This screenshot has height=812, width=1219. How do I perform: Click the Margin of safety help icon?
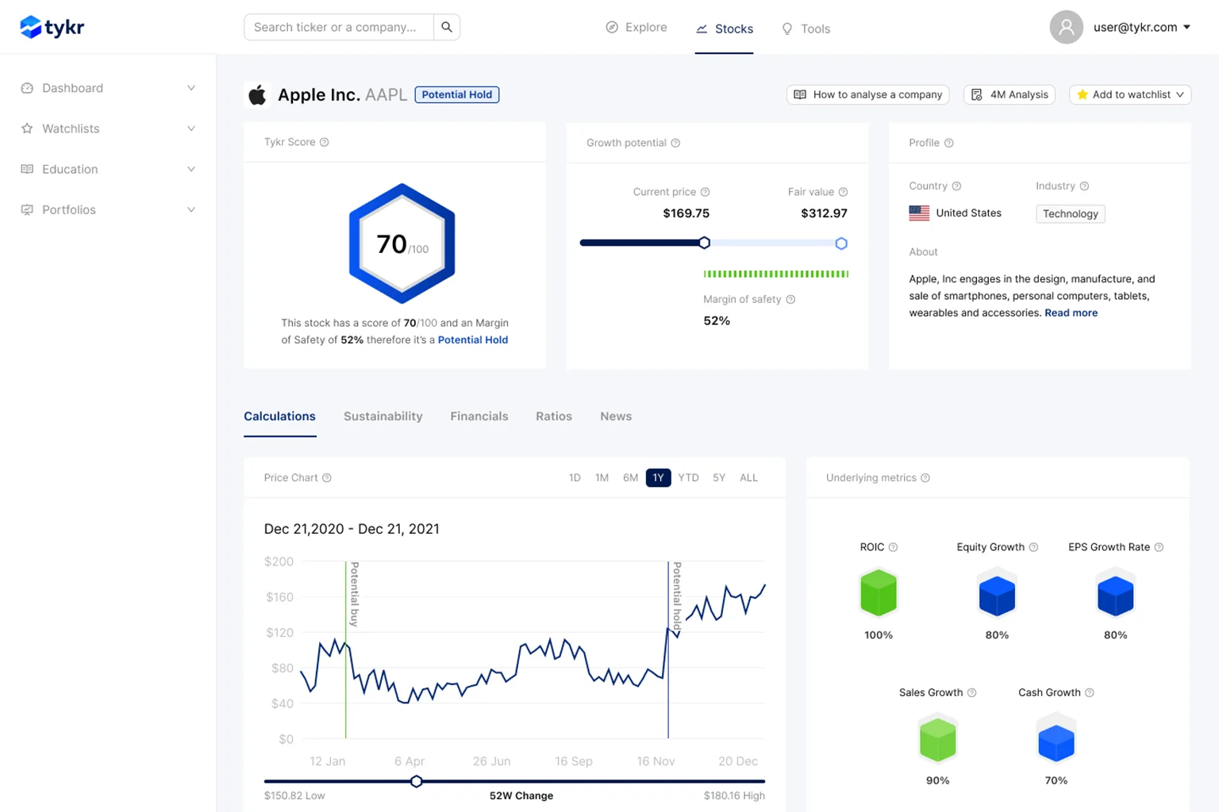[790, 299]
